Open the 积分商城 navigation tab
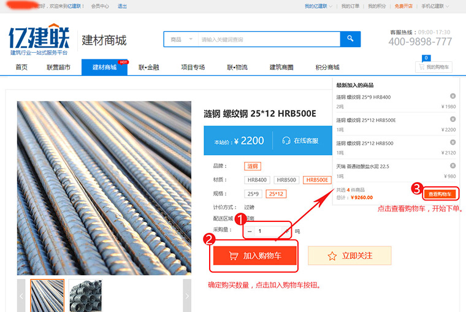Viewport: 466px width, 312px height. [327, 67]
